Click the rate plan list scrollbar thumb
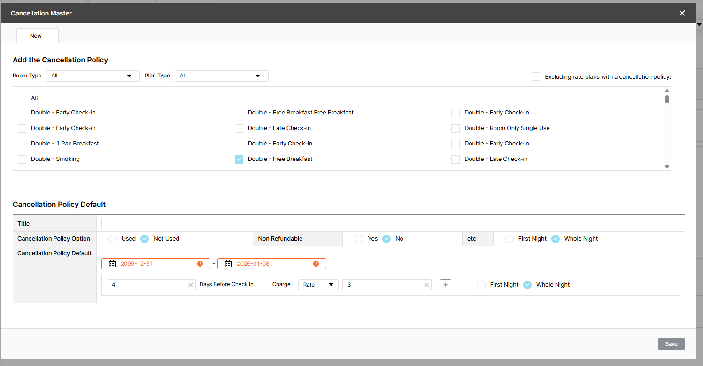Image resolution: width=703 pixels, height=366 pixels. coord(667,99)
